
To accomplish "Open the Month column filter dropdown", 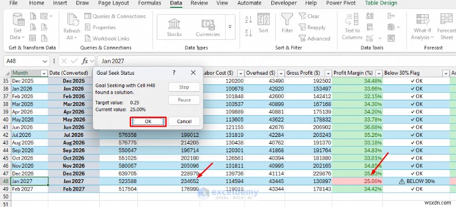I will [44, 74].
